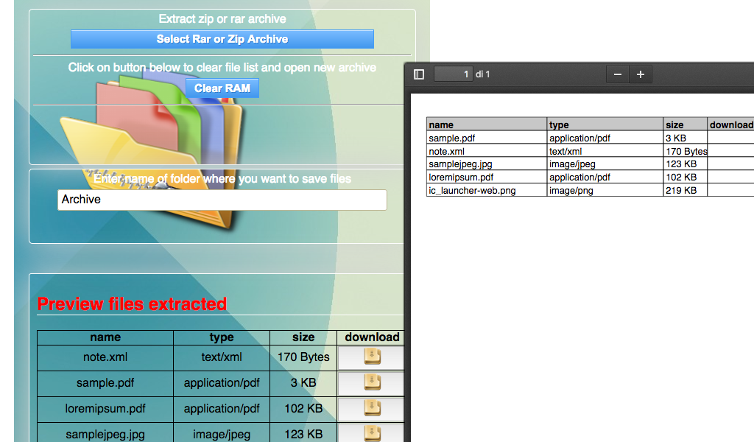Zoom out the PDF document preview

point(616,74)
